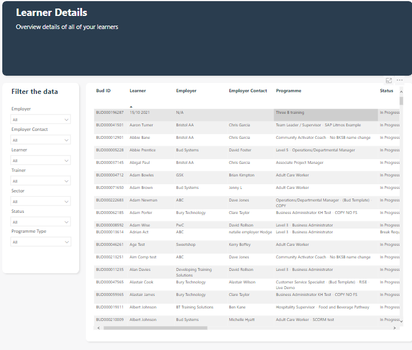Select Bud ID BUD000008592
Screen dimensions: 412x350
click(x=110, y=225)
